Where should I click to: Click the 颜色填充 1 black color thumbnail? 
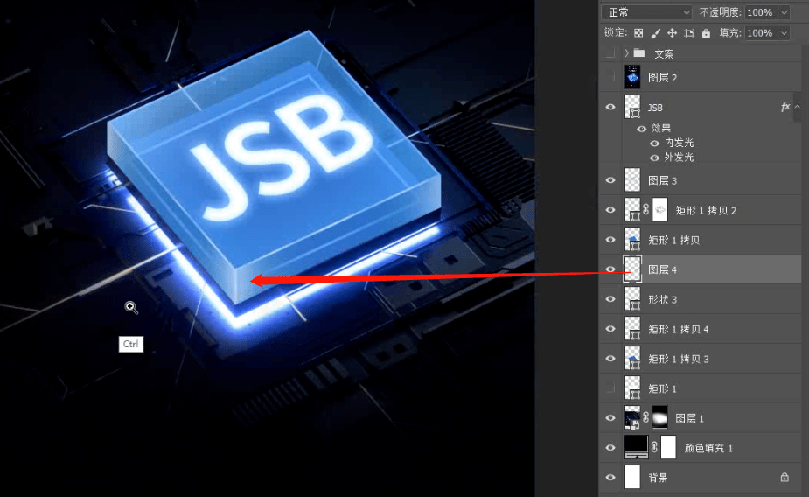[x=636, y=446]
